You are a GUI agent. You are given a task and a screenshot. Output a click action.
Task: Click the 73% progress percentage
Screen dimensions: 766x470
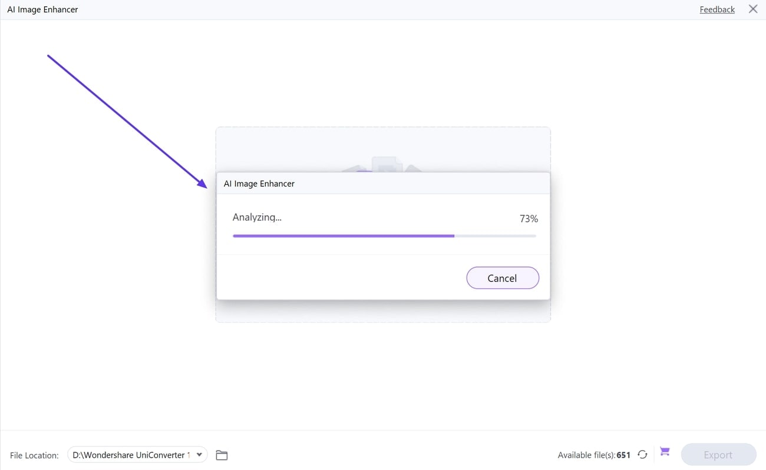tap(529, 219)
